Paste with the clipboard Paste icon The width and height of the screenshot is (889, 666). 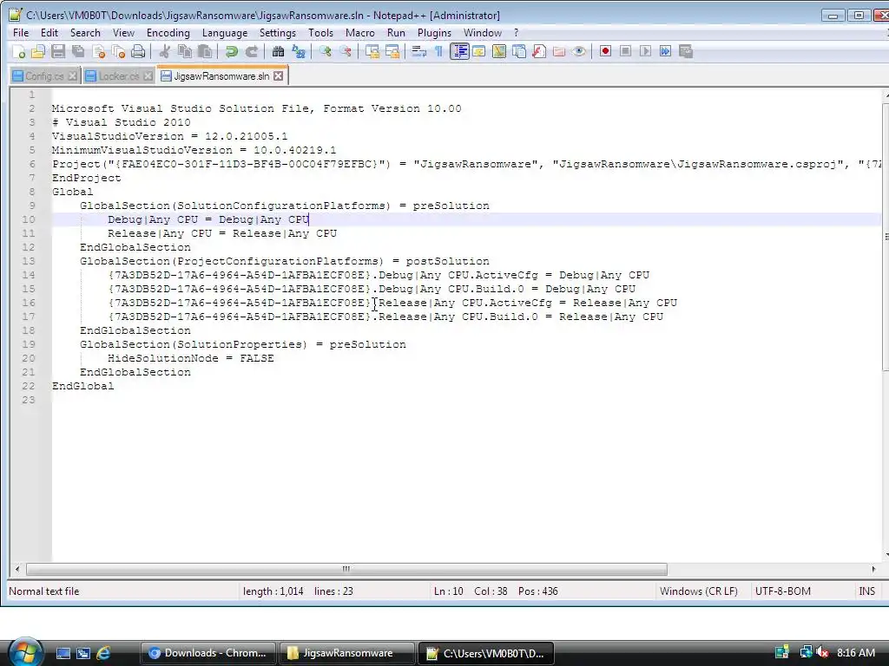point(205,52)
